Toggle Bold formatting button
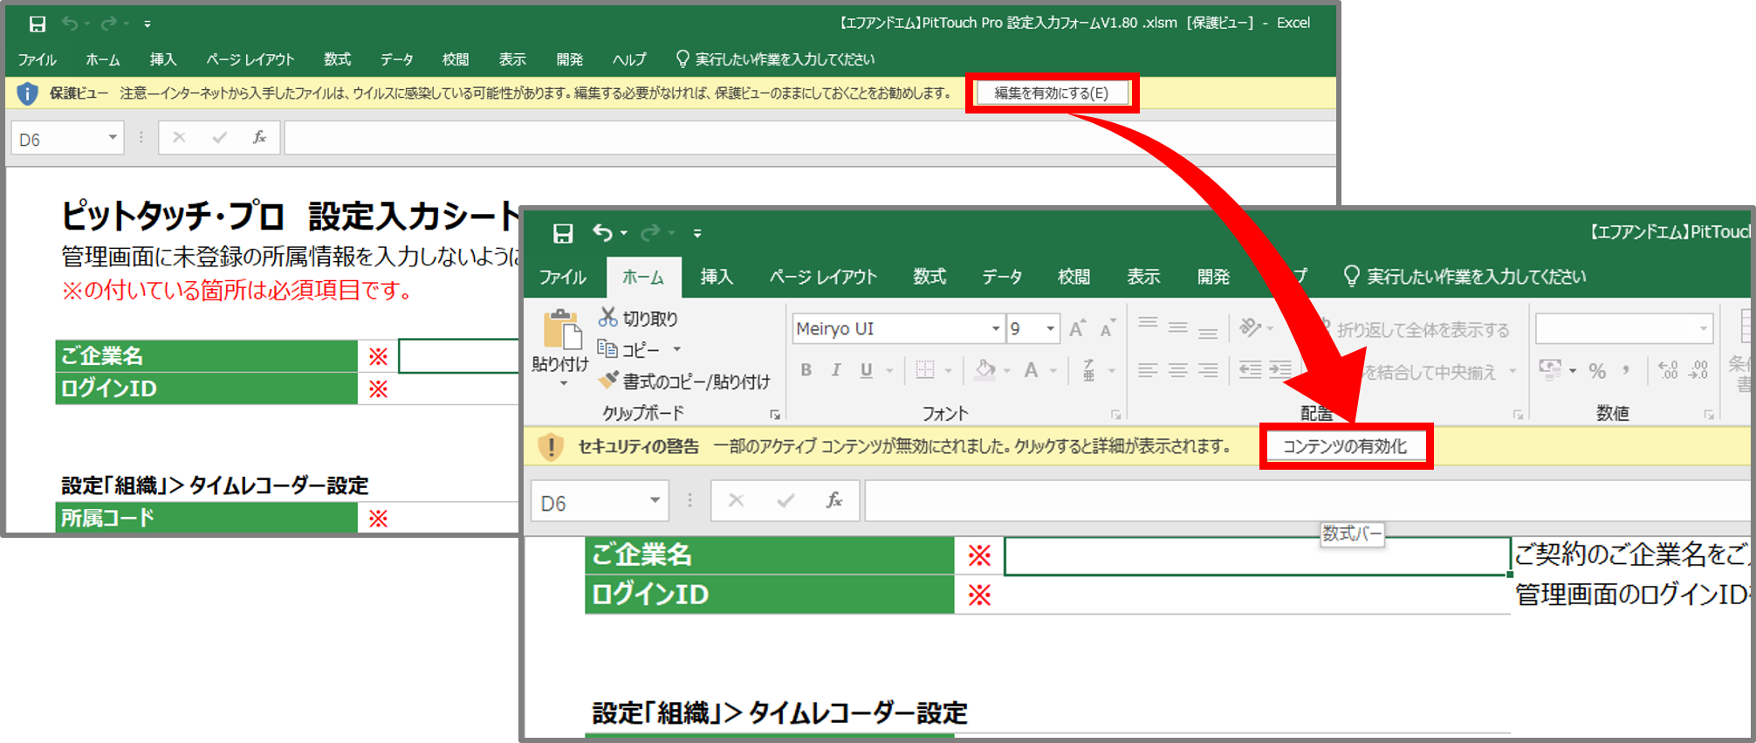The height and width of the screenshot is (743, 1756). tap(806, 370)
